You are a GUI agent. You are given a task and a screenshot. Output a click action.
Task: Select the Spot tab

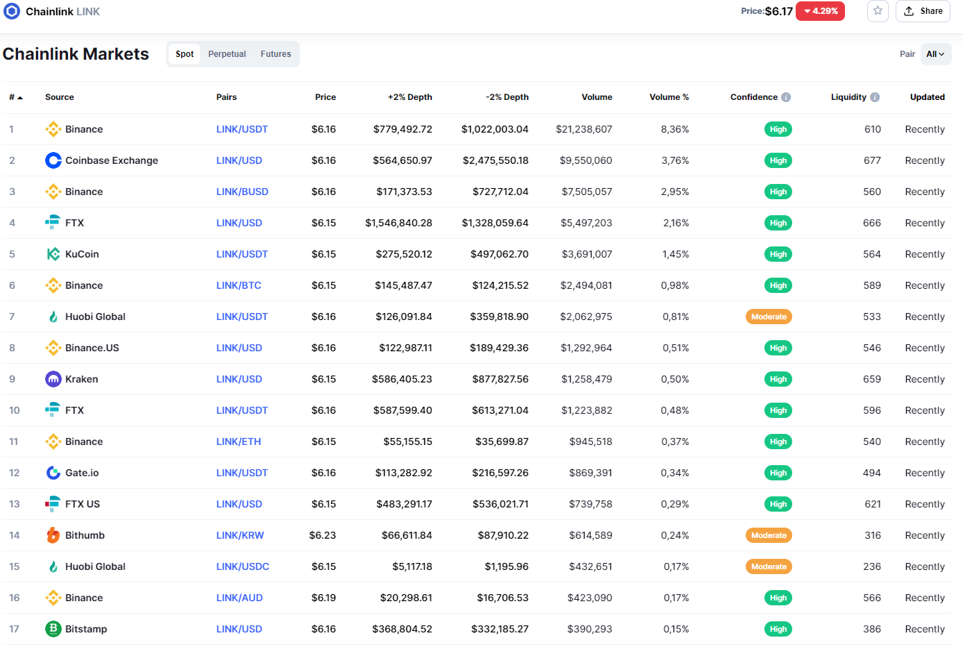tap(185, 54)
